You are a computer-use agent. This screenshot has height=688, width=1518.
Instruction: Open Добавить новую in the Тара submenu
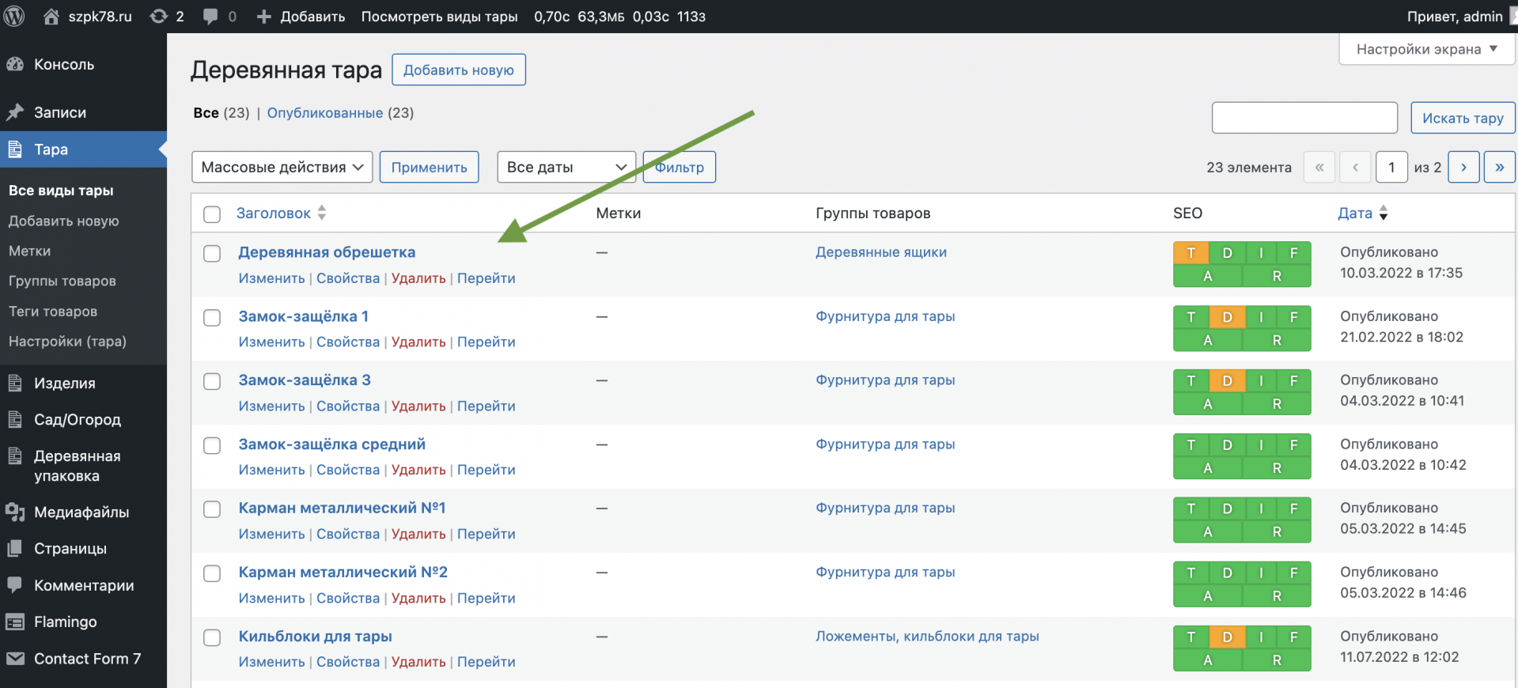(63, 221)
